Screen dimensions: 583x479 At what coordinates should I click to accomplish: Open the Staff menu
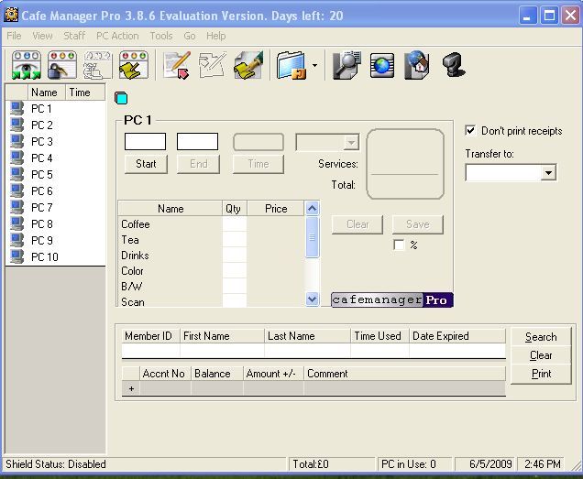pyautogui.click(x=74, y=36)
